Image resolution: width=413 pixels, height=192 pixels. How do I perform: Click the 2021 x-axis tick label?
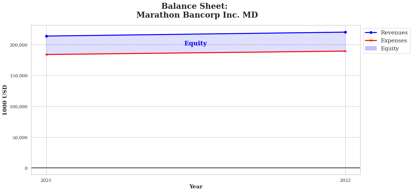click(46, 180)
